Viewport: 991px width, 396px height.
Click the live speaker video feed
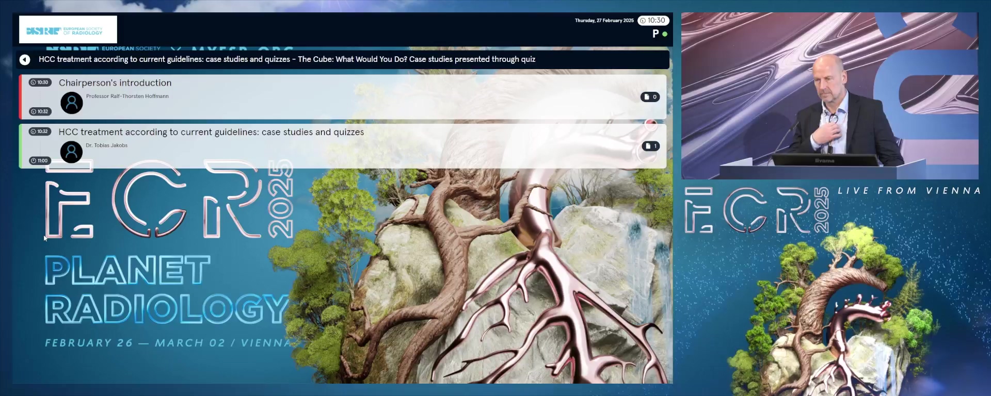coord(829,96)
